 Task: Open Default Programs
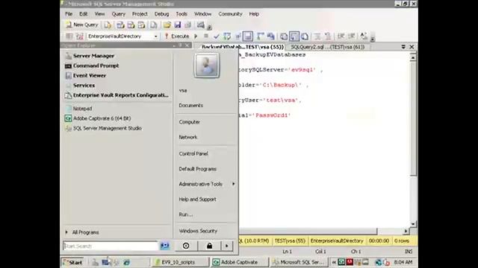197,169
